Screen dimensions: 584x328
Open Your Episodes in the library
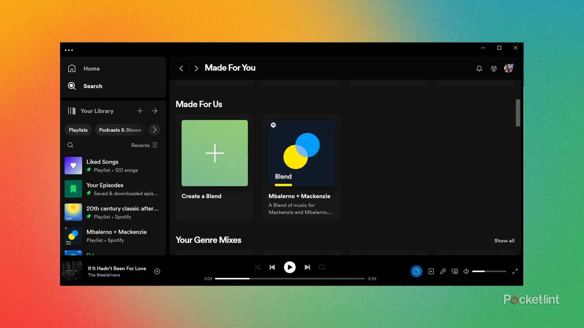point(113,189)
